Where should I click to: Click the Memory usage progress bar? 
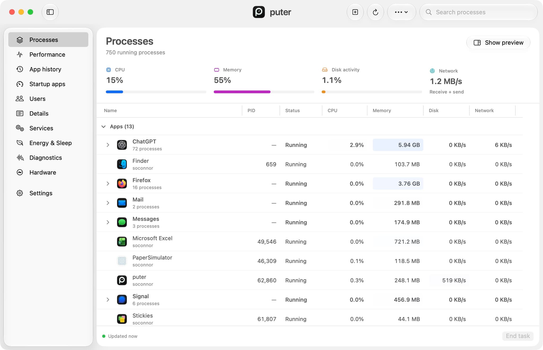point(264,92)
